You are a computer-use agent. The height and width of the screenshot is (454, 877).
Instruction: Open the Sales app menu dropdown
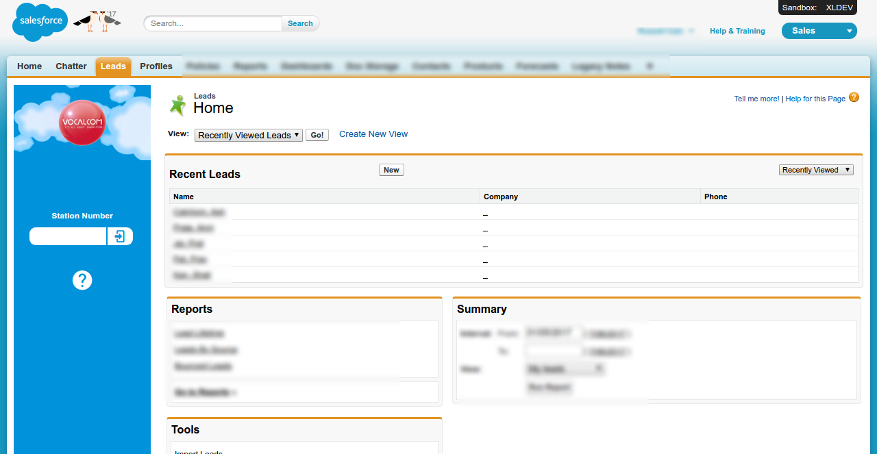(819, 31)
